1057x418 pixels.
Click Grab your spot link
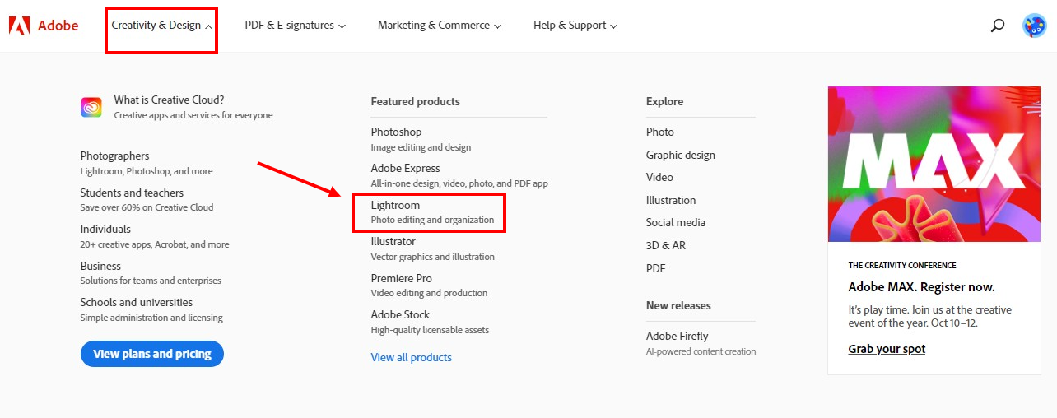[887, 349]
